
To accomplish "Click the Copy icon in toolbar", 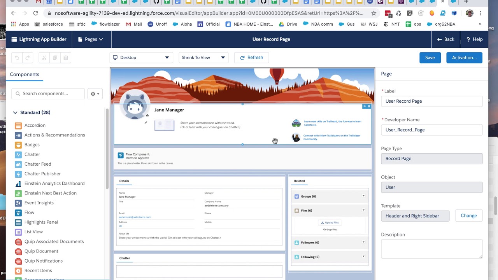I will coord(55,58).
